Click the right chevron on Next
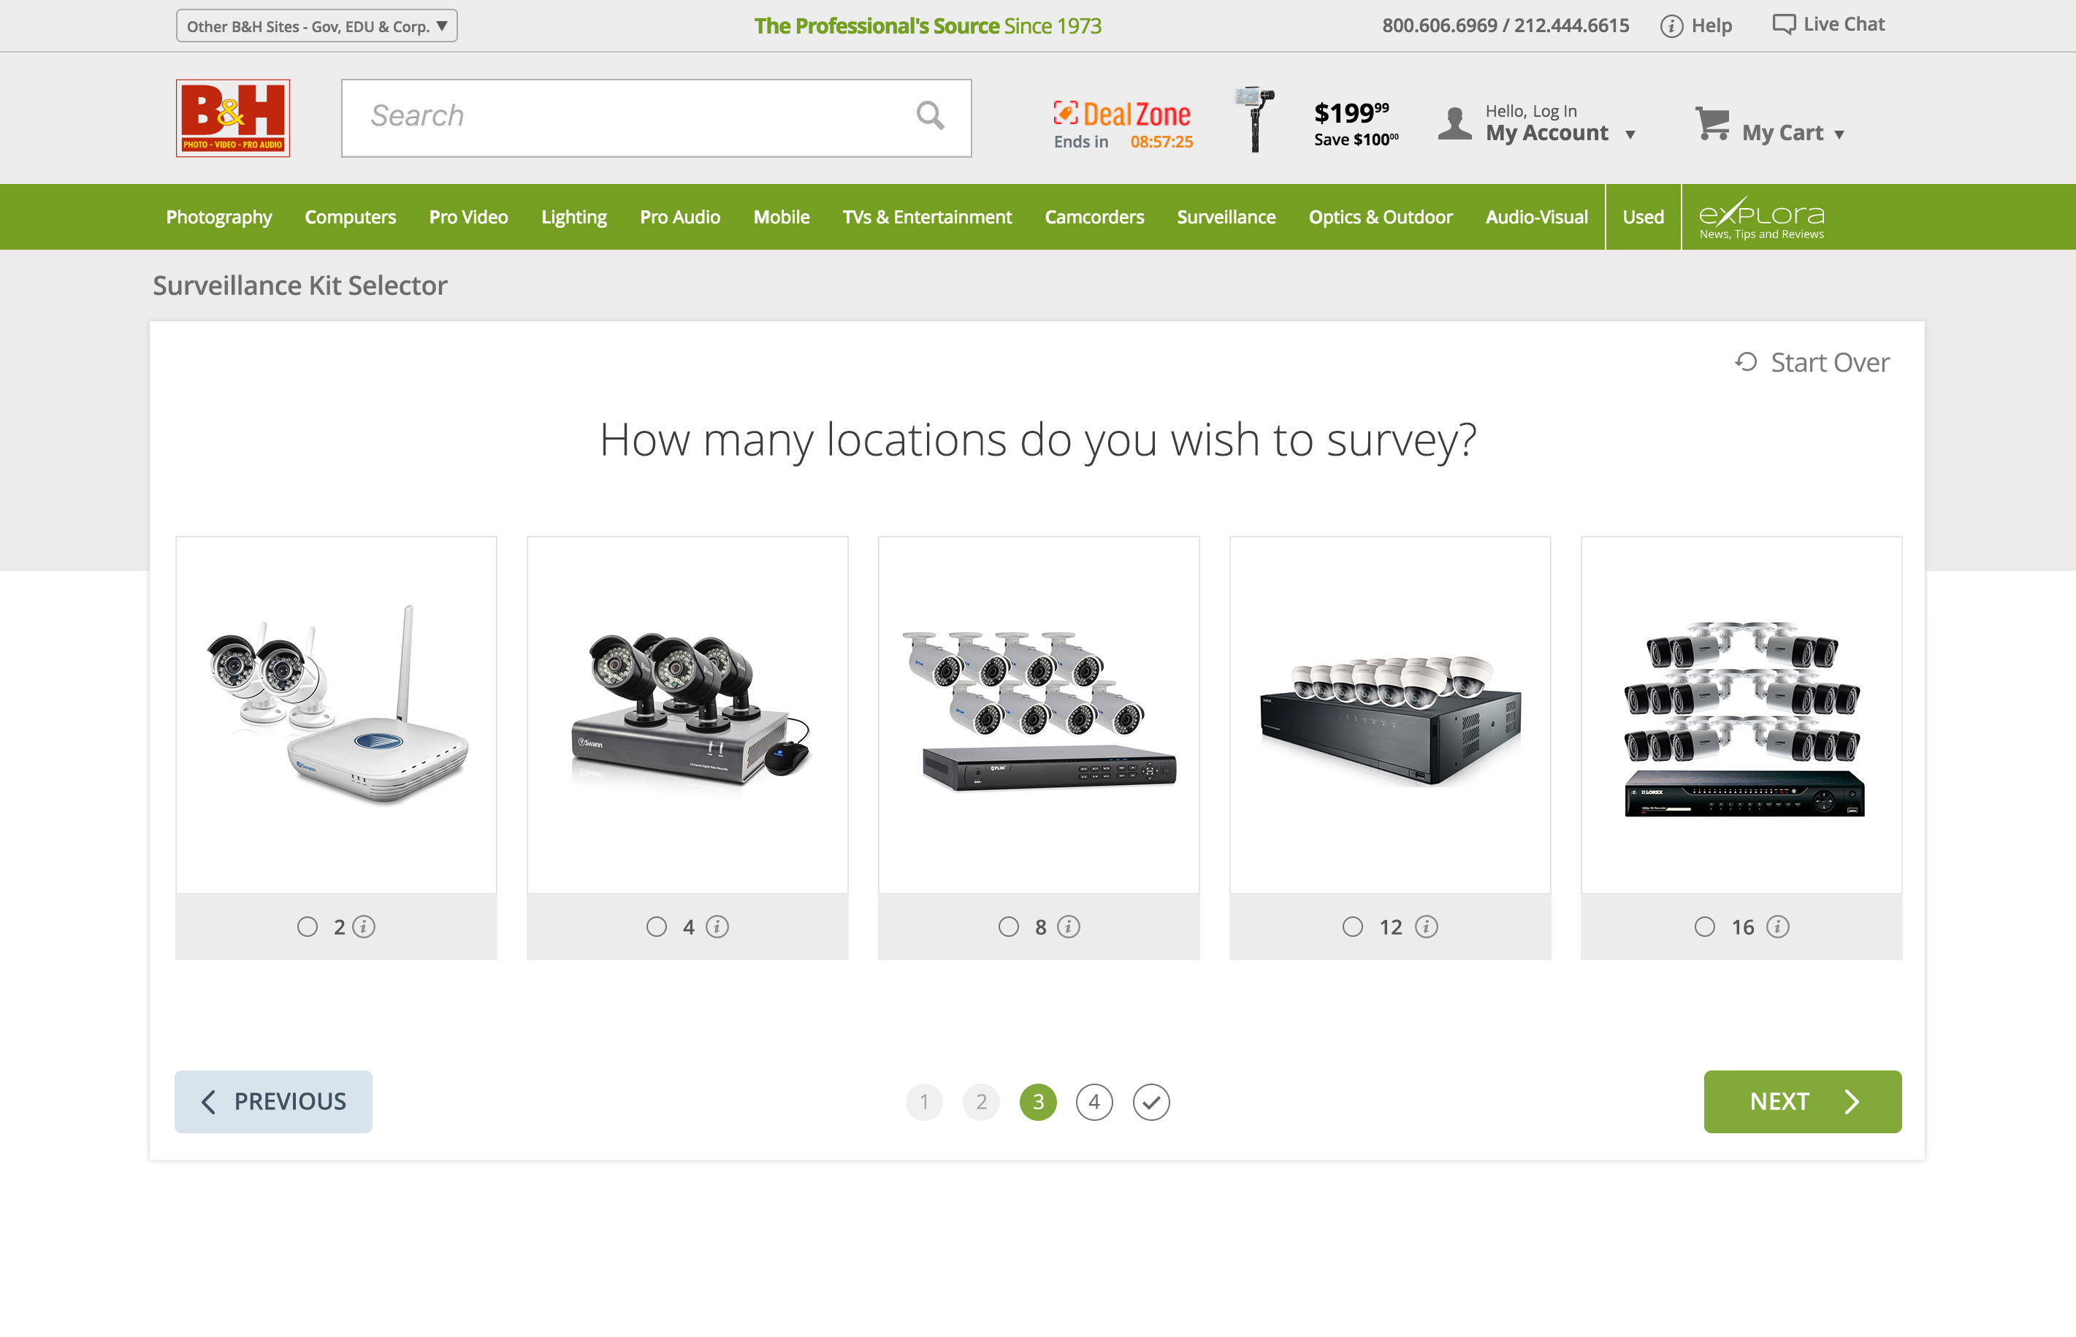The image size is (2076, 1337). pos(1852,1102)
